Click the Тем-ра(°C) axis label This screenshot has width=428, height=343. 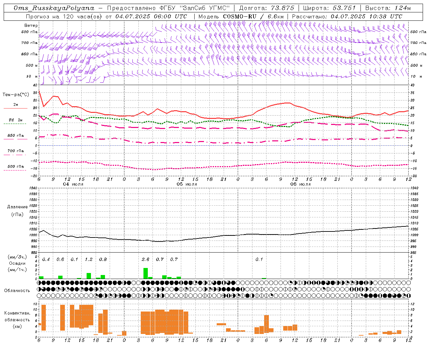16,95
